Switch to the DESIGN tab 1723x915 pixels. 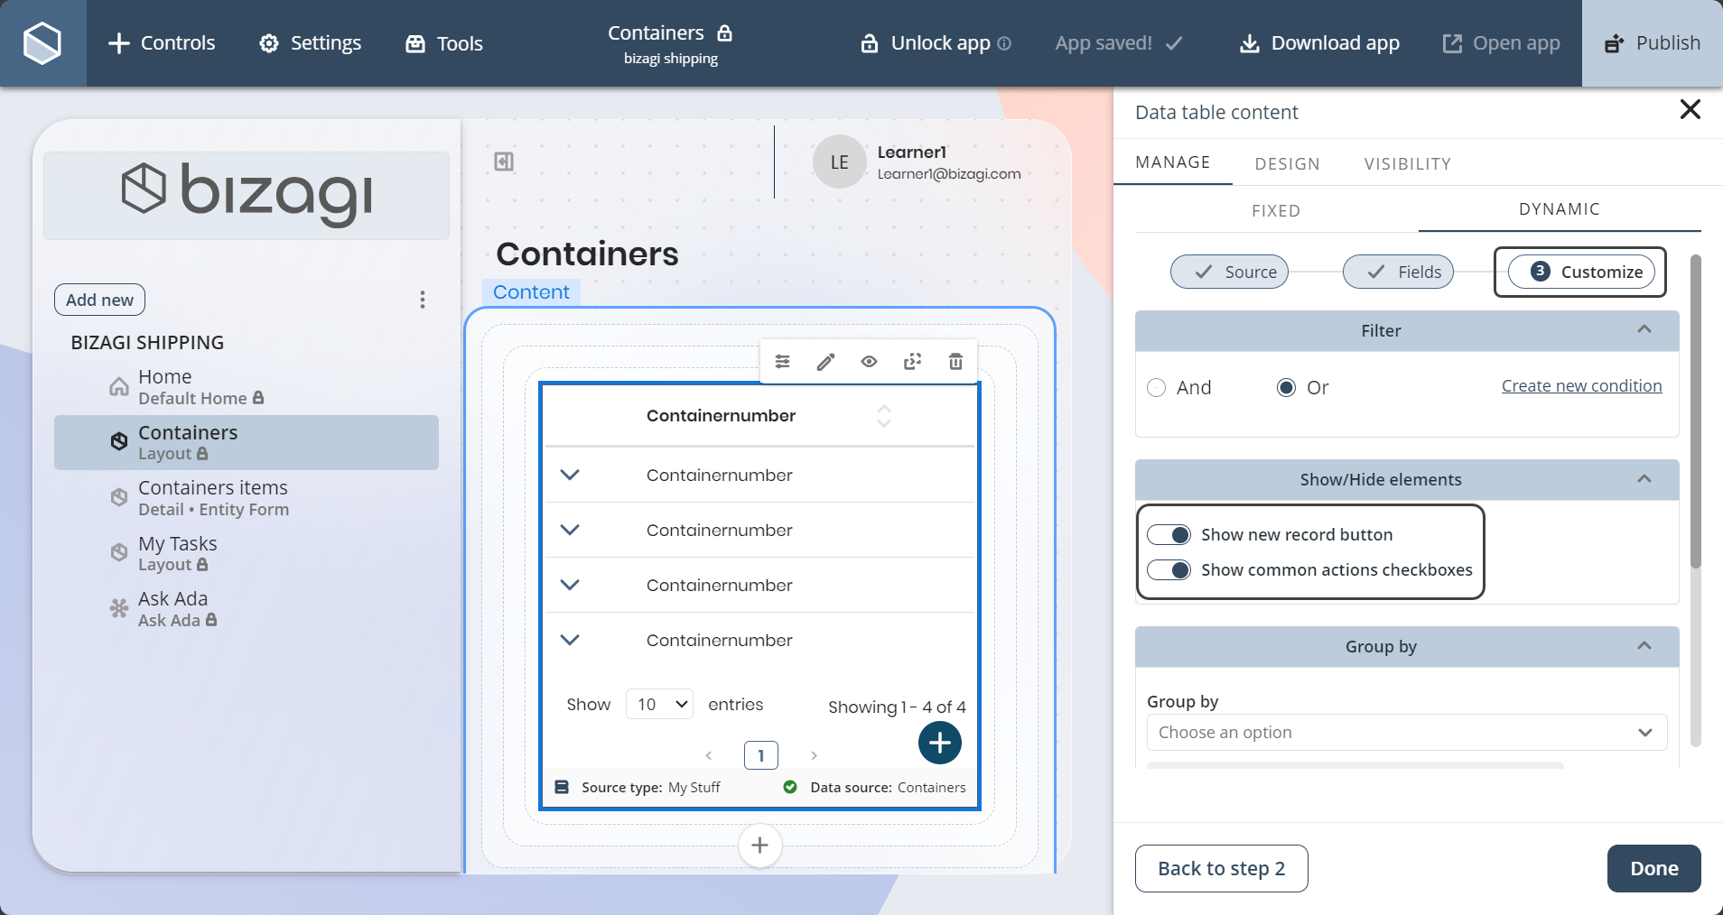1287,163
